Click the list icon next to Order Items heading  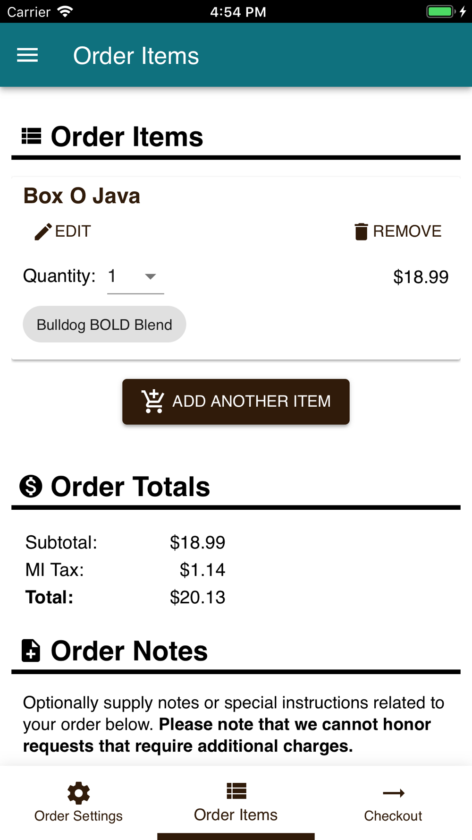[x=32, y=136]
